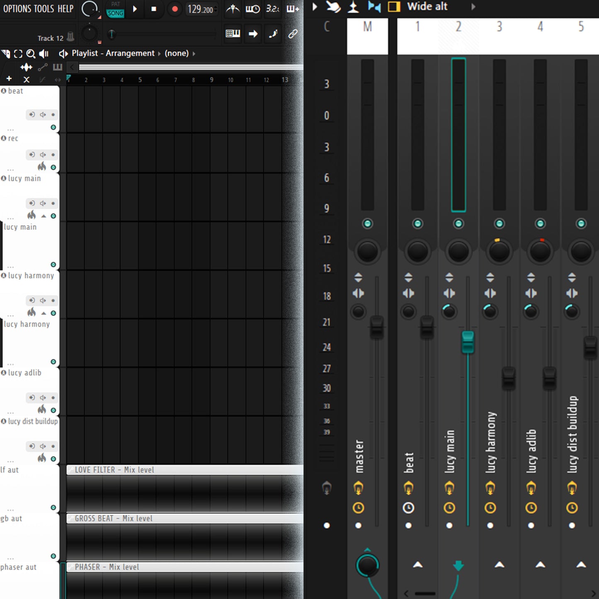Stop playback with the stop button
The image size is (599, 599).
[x=154, y=9]
